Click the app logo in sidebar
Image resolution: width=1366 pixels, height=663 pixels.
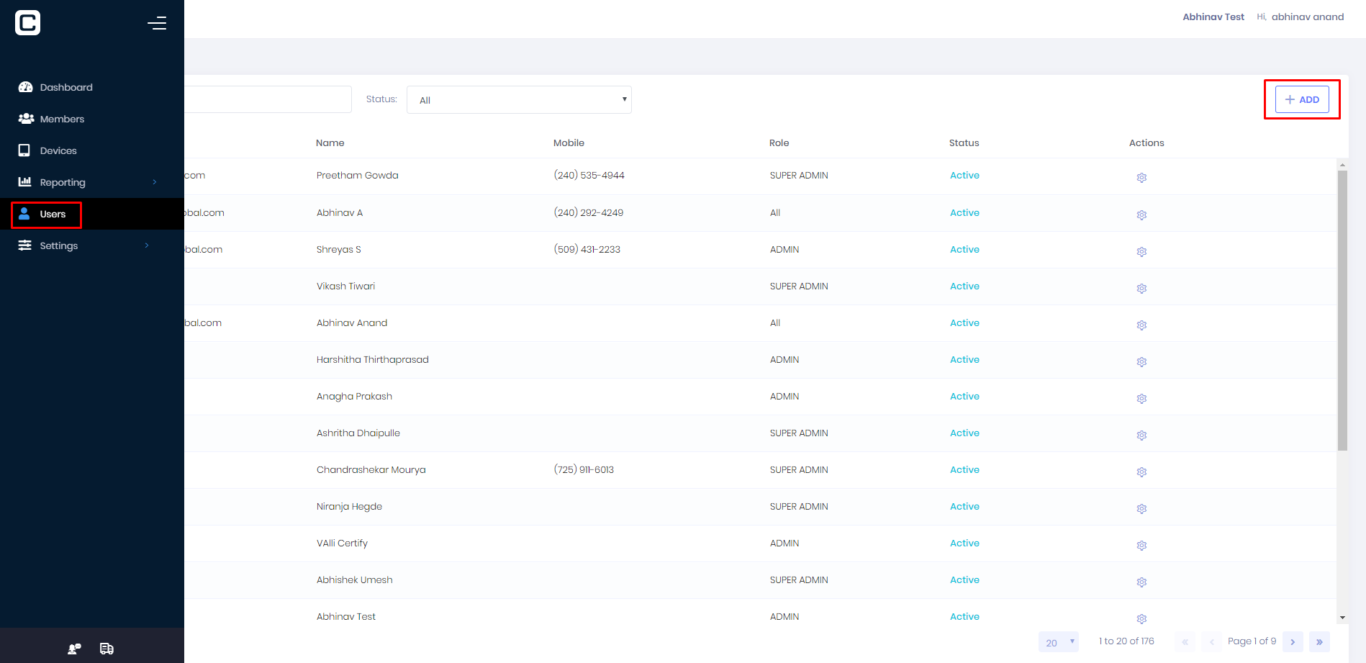pyautogui.click(x=28, y=23)
